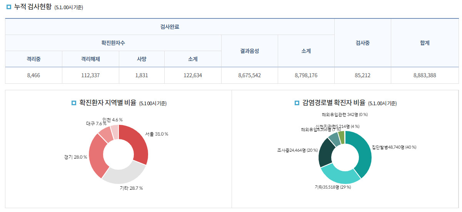Image resolution: width=462 pixels, height=212 pixels.
Task: Click the 누적 검사현황 heading
Action: (x=32, y=7)
